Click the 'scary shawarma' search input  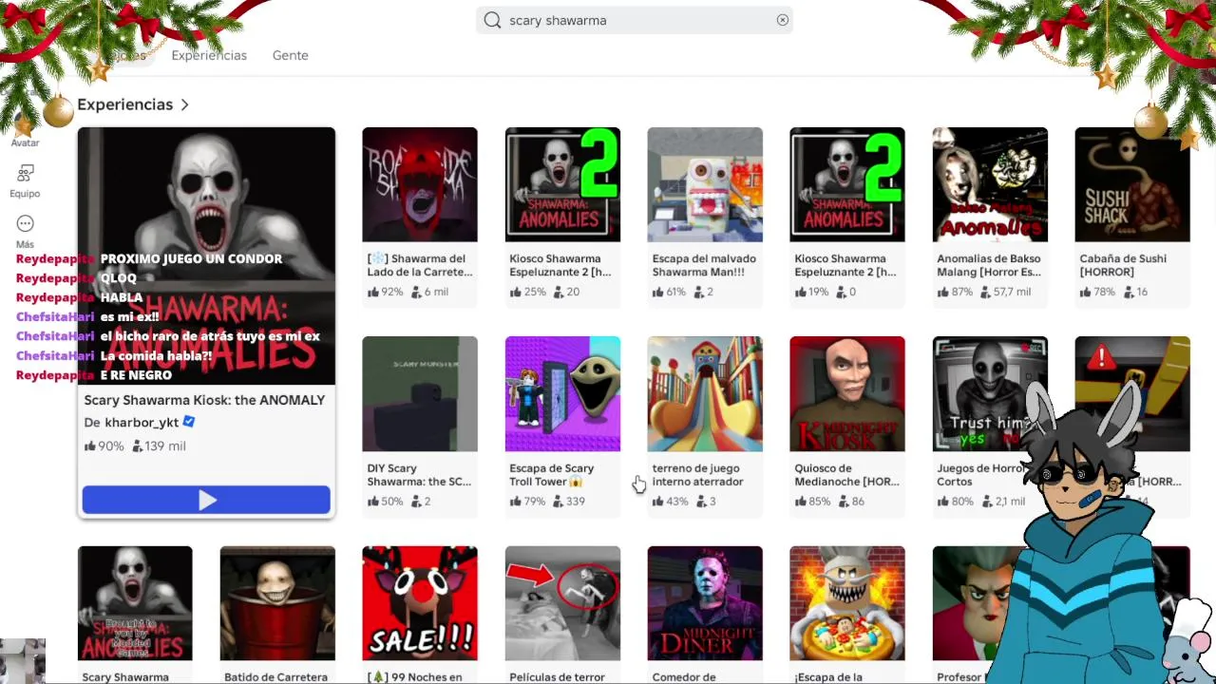point(635,20)
